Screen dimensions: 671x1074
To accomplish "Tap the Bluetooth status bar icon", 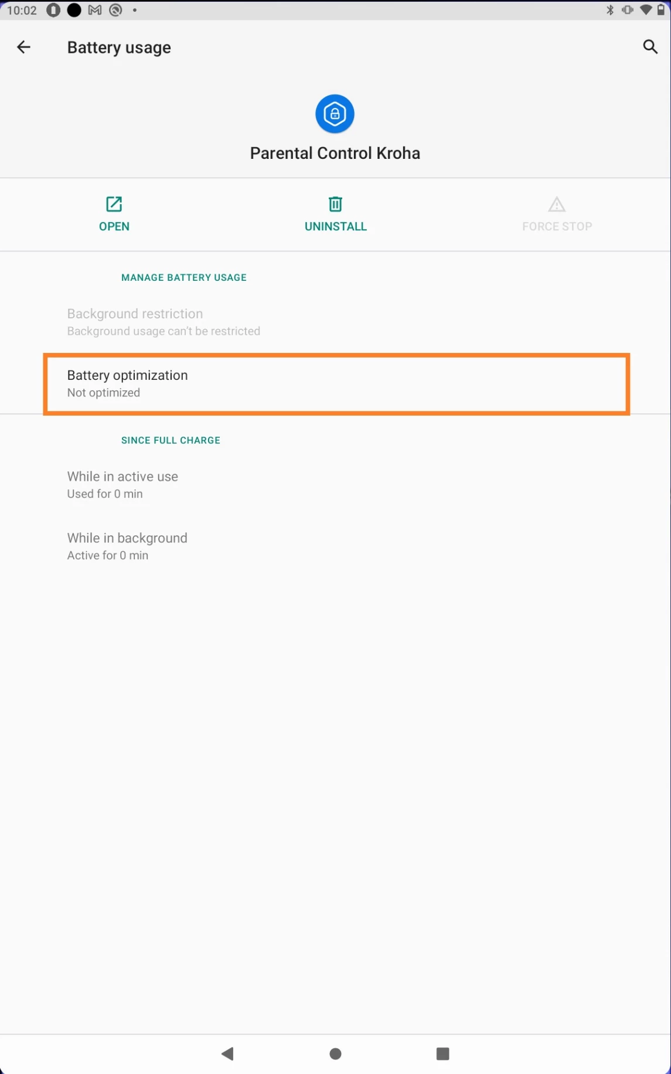I will tap(610, 10).
